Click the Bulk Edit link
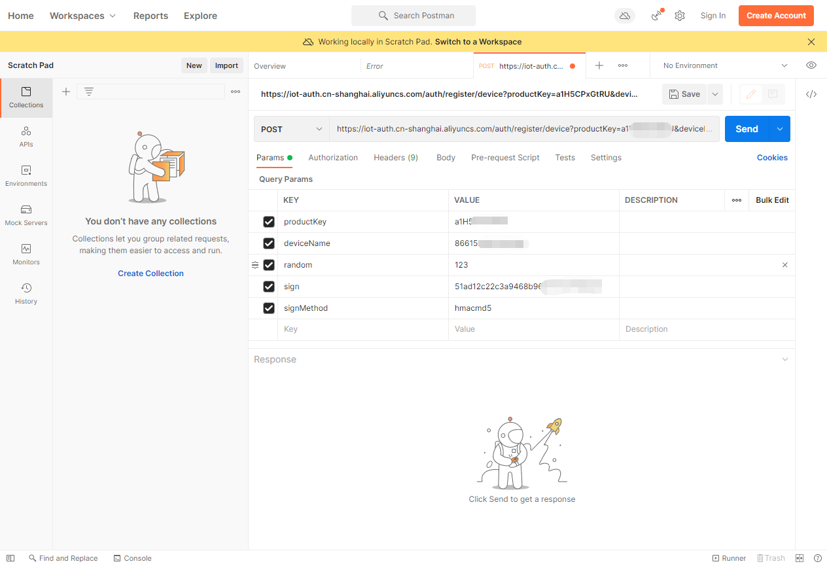This screenshot has height=566, width=827. [x=772, y=200]
